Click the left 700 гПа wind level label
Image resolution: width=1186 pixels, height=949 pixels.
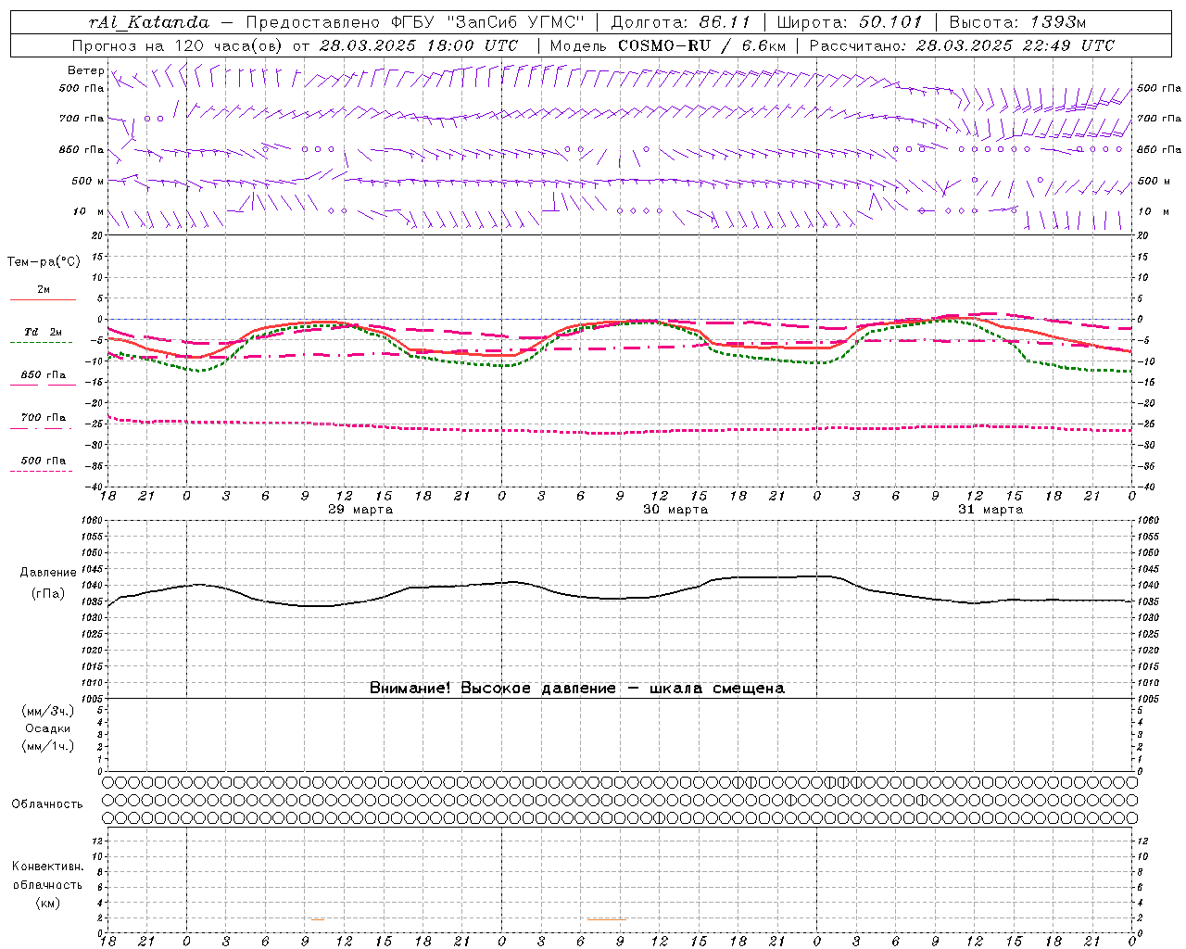point(82,119)
